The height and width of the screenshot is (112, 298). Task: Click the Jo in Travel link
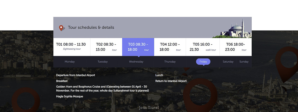tap(149, 108)
